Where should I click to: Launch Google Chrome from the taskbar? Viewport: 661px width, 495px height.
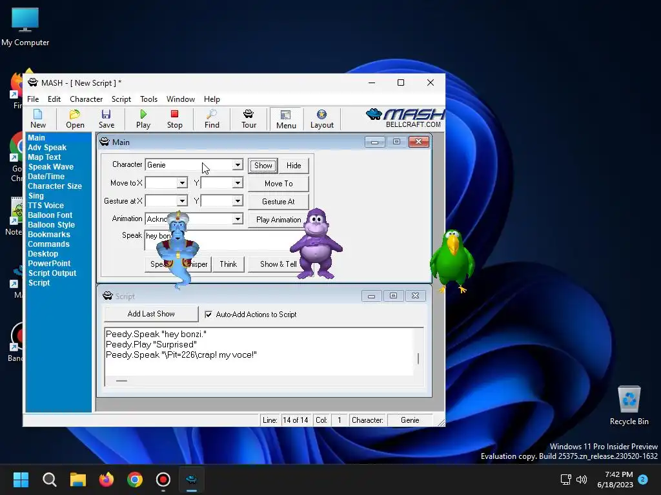point(135,480)
